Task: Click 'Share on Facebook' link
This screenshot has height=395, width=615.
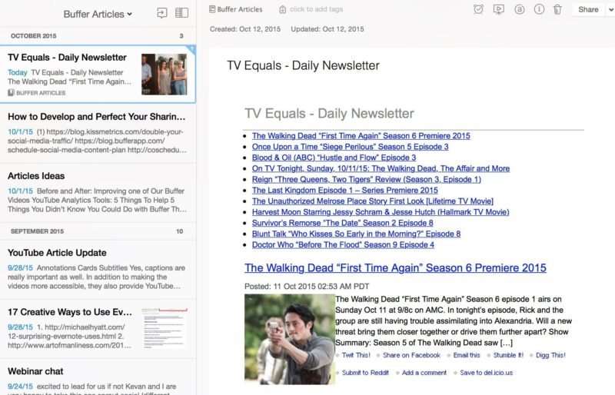Action: point(411,355)
